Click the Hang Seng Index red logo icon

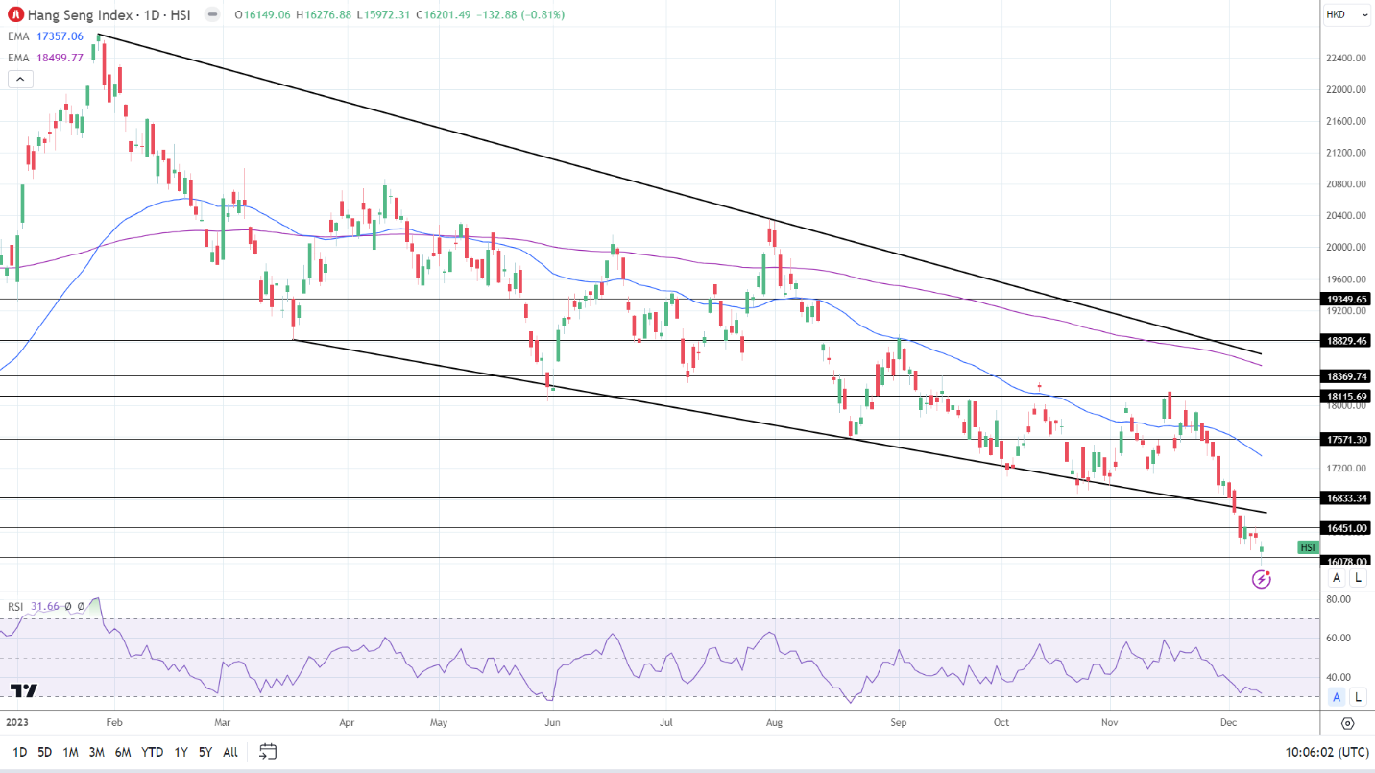coord(15,15)
